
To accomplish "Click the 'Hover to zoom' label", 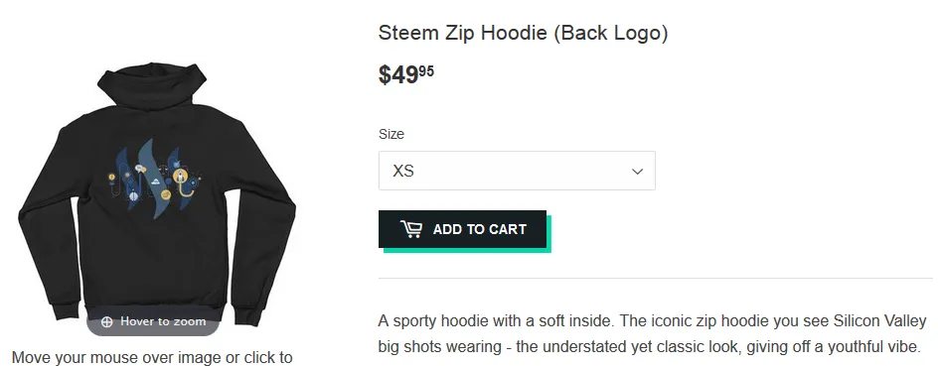I will 163,321.
